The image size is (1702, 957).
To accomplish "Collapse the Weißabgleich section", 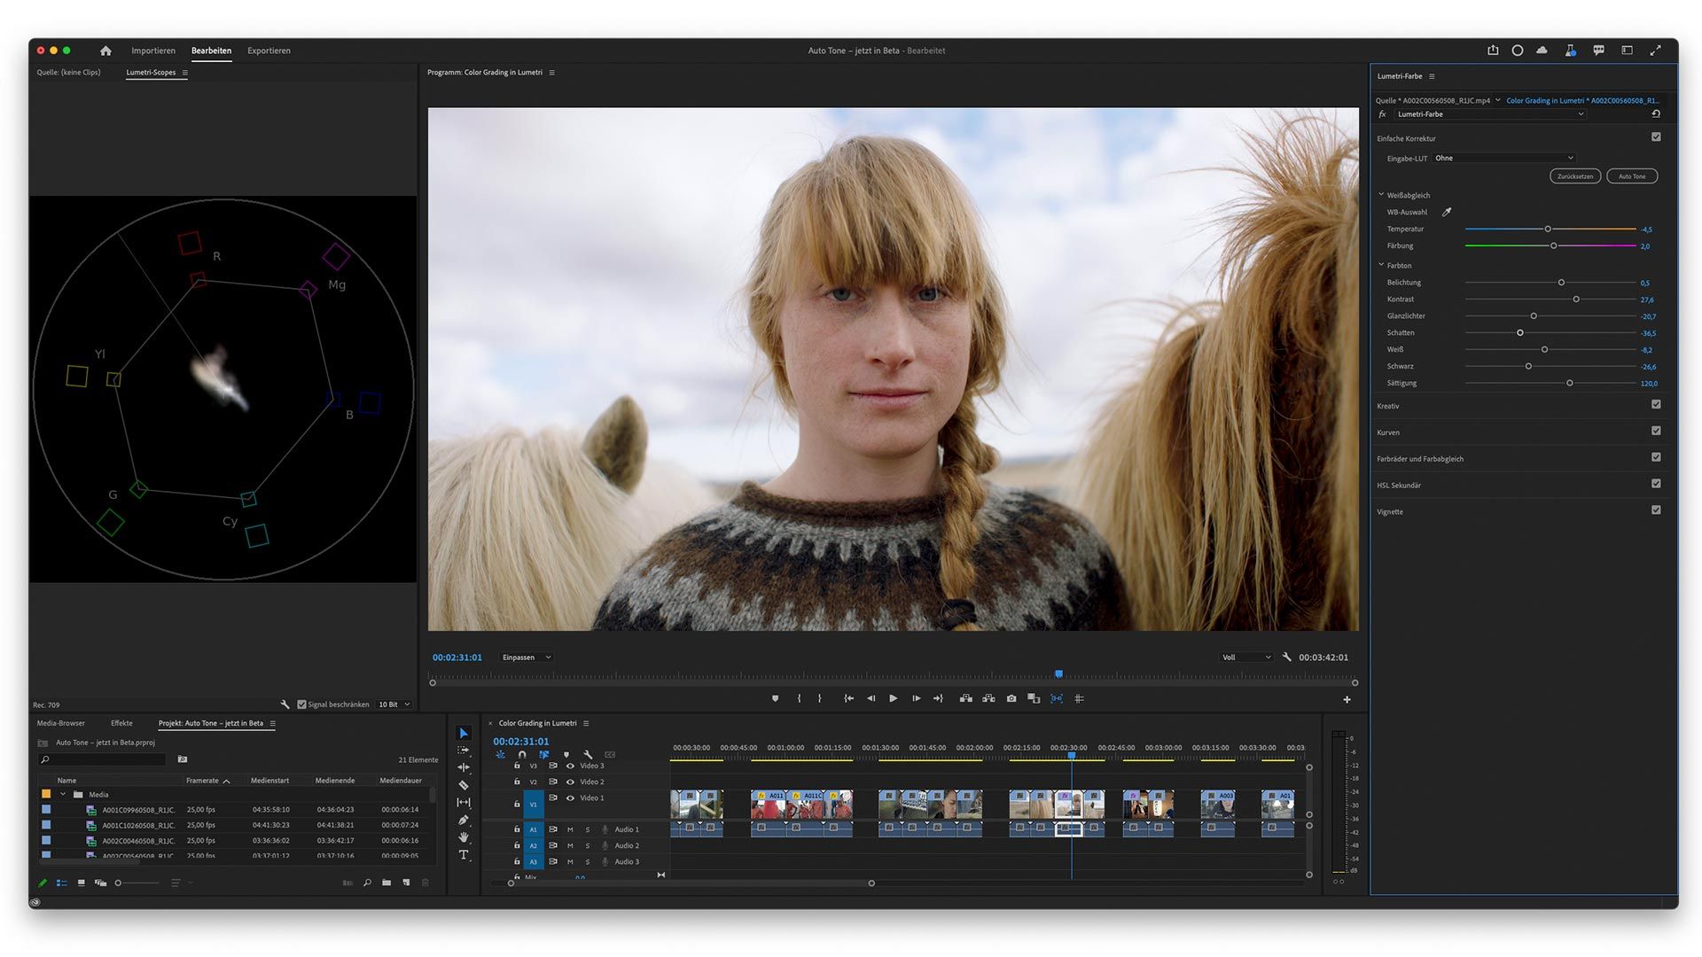I will click(x=1381, y=195).
